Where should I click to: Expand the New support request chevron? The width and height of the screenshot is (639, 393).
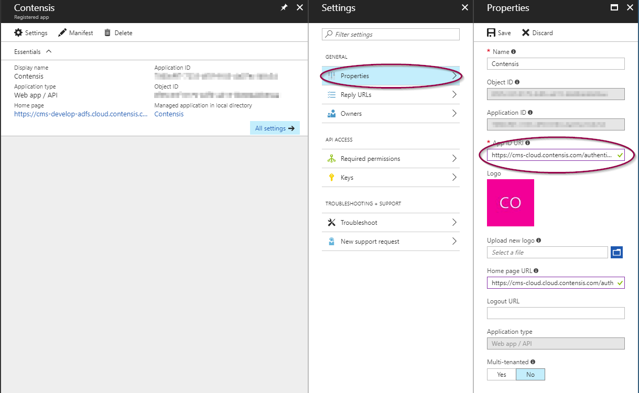454,242
